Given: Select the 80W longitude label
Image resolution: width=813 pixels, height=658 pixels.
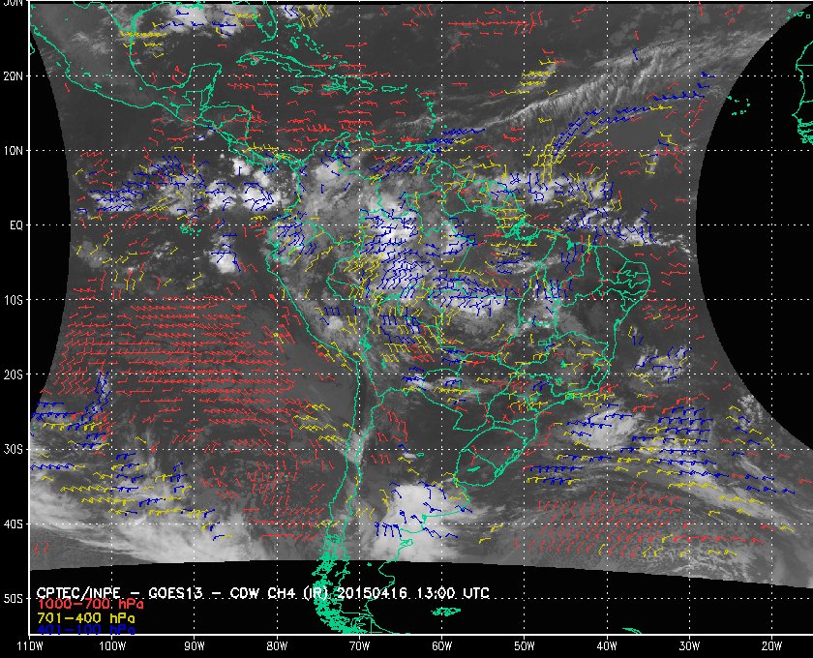Looking at the screenshot, I should [x=277, y=646].
